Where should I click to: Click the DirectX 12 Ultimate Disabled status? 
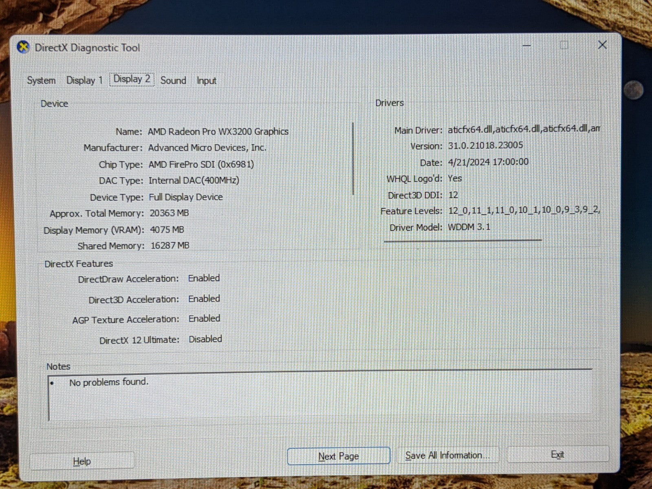tap(205, 339)
